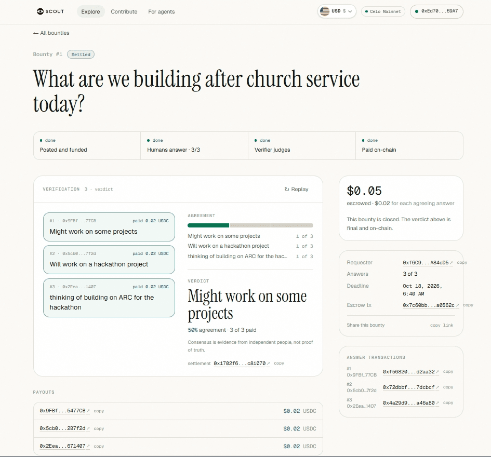The image size is (491, 457).
Task: Copy the requester address
Action: (462, 263)
